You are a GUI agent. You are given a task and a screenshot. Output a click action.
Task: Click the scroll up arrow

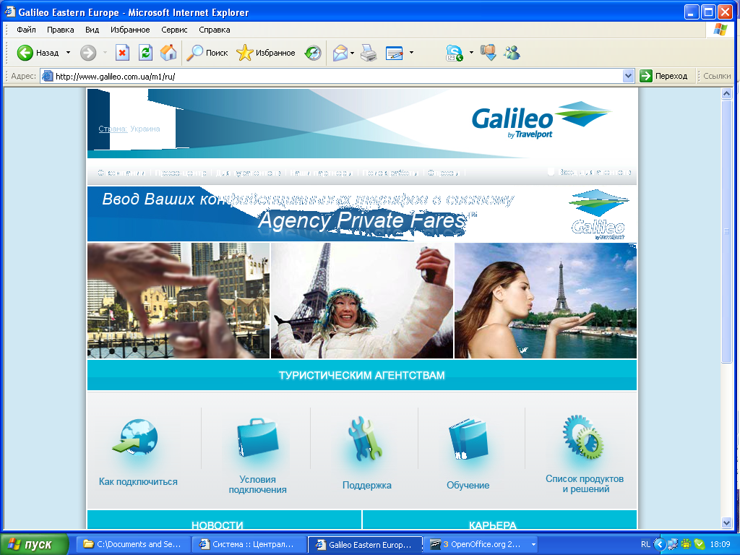pyautogui.click(x=726, y=94)
